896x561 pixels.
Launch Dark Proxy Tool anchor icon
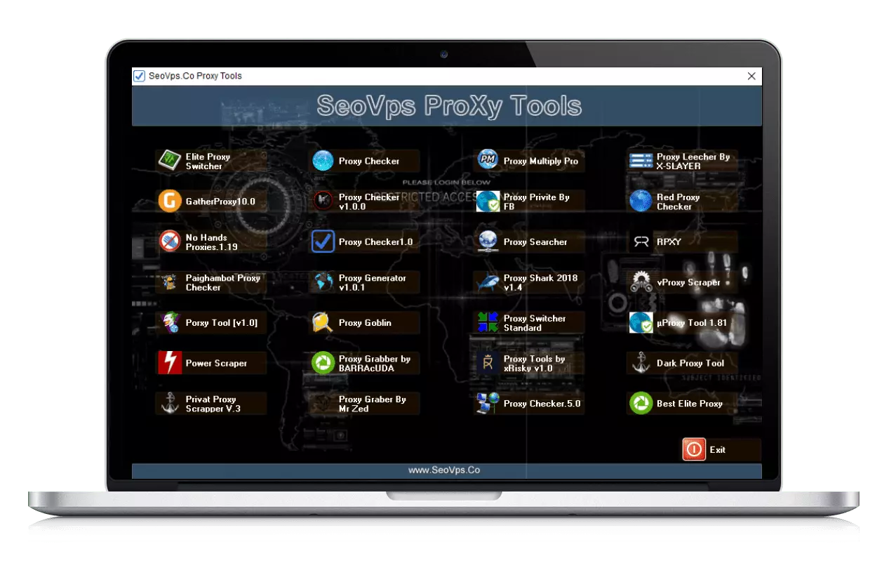coord(641,363)
